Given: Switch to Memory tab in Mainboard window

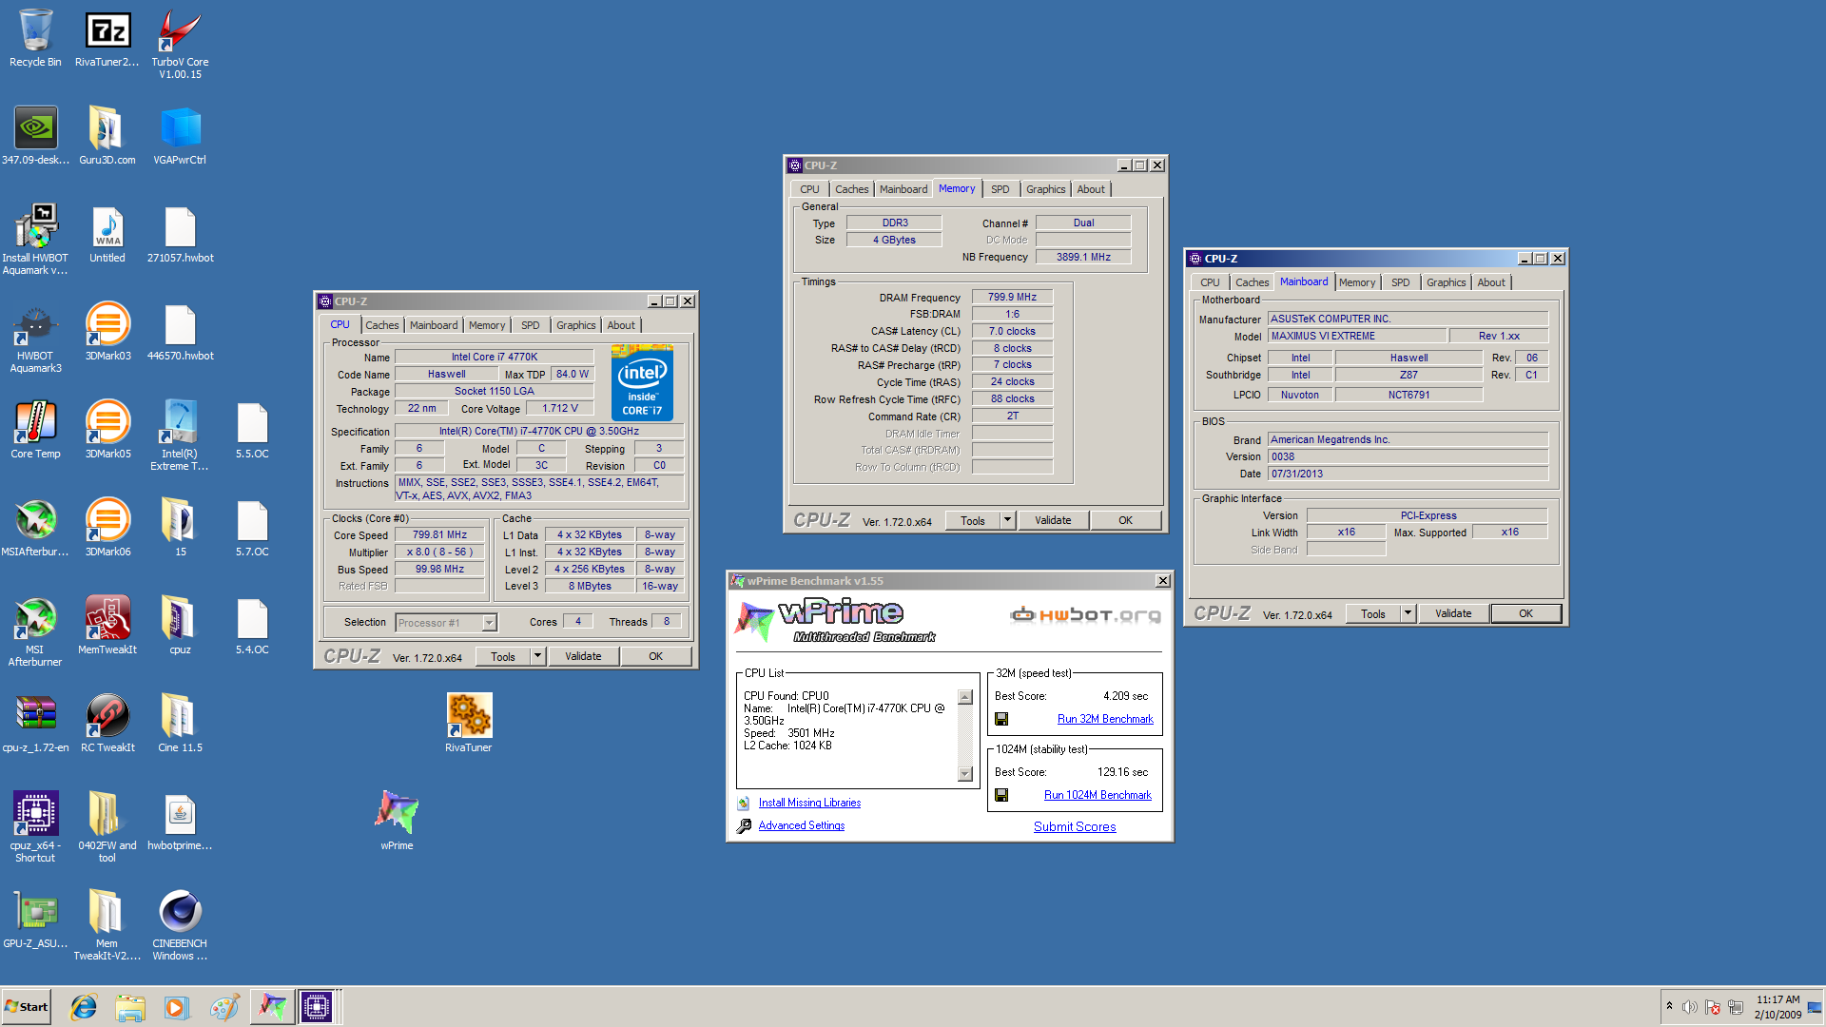Looking at the screenshot, I should click(x=1357, y=282).
